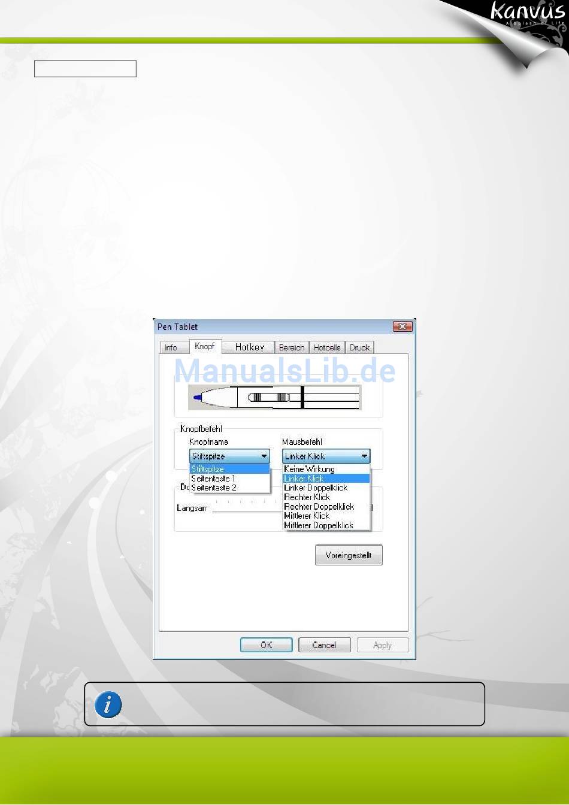The image size is (569, 805).
Task: Open the Mausbefehl dropdown arrow
Action: click(x=364, y=456)
